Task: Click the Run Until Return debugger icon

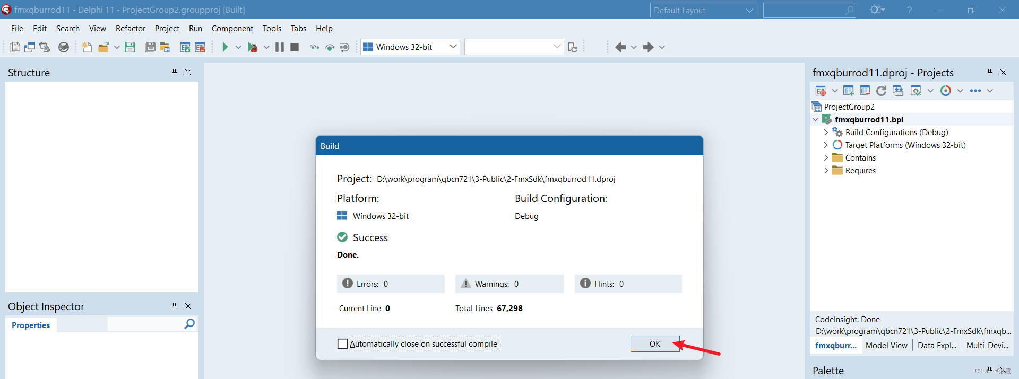Action: 344,47
